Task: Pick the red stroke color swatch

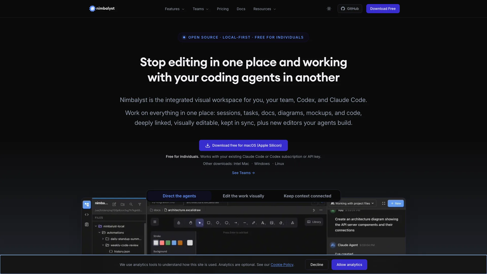Action: (162, 243)
